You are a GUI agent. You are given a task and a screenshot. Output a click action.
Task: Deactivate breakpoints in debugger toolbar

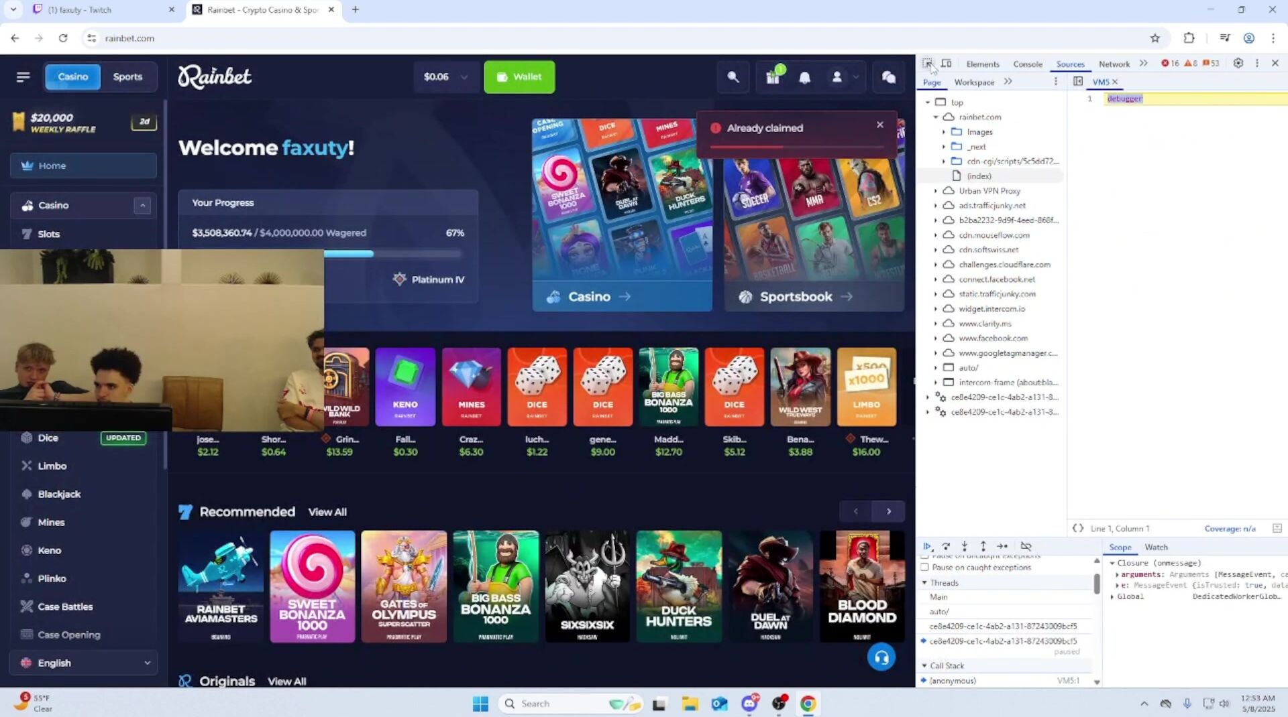[x=1026, y=546]
